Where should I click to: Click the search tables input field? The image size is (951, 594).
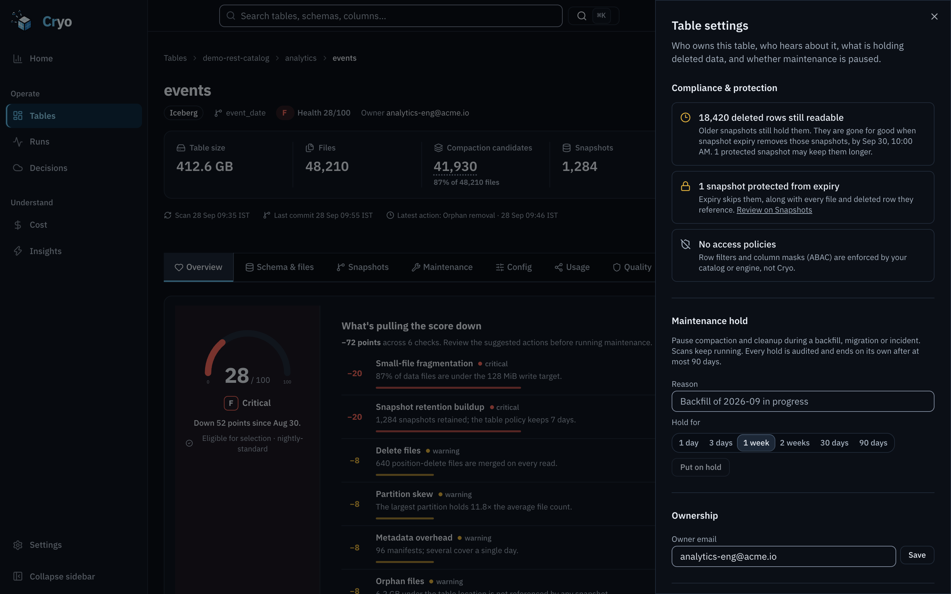click(391, 16)
